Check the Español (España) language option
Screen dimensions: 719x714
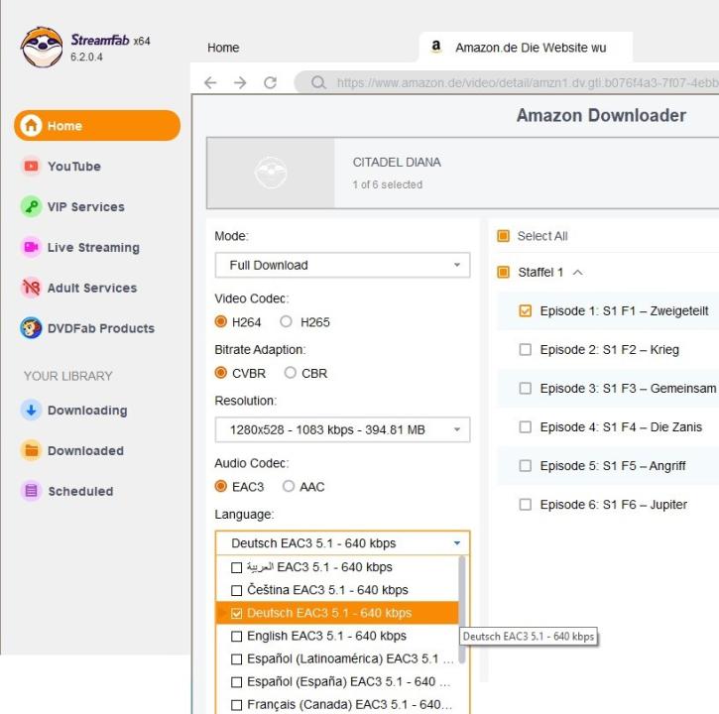tap(236, 682)
